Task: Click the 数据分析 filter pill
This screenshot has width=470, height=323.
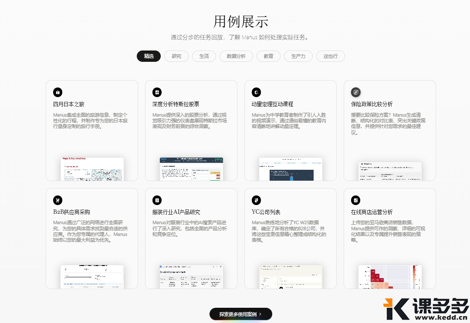Action: [236, 56]
